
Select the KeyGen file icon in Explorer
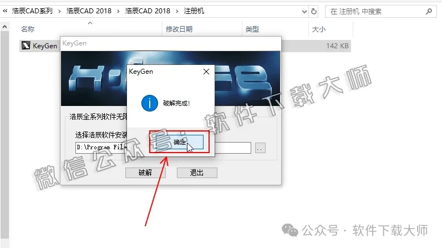(x=26, y=45)
